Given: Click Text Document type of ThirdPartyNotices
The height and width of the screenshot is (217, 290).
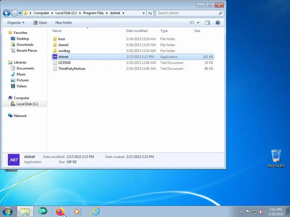Looking at the screenshot, I should 172,68.
